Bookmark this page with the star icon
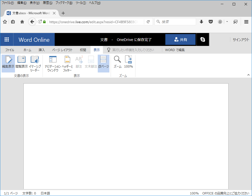Image resolution: width=252 pixels, height=196 pixels. pos(5,22)
